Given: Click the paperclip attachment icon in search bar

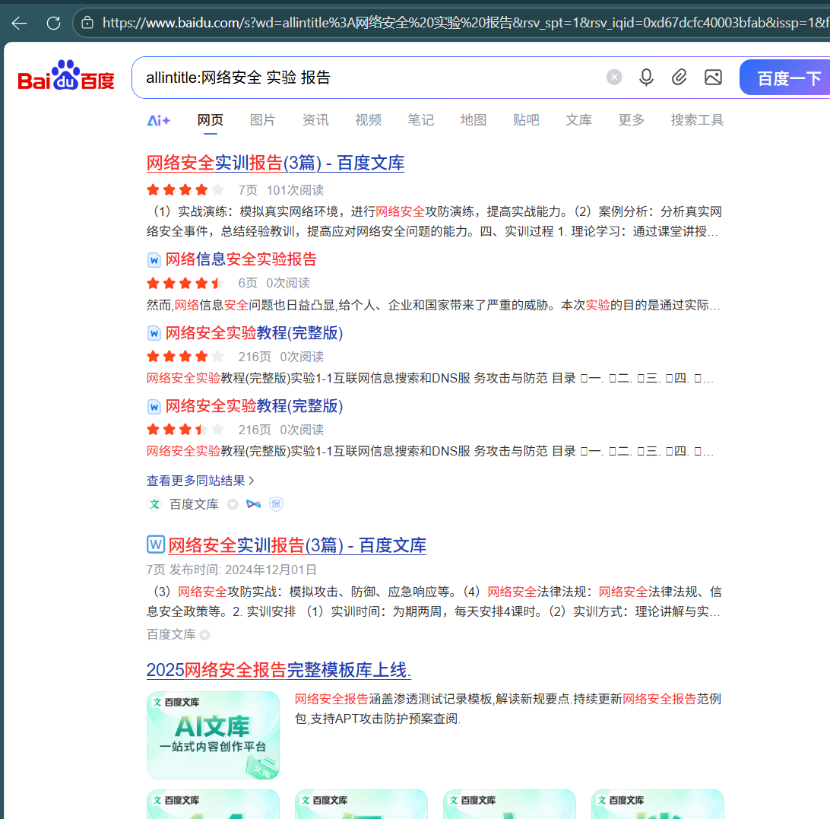Looking at the screenshot, I should 679,77.
